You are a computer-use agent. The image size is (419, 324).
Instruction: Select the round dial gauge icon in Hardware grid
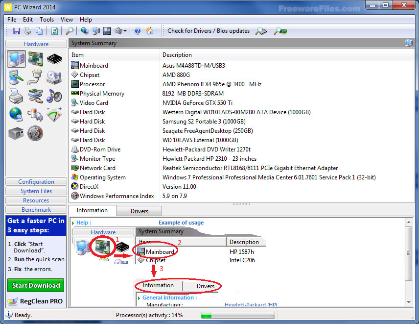point(35,133)
